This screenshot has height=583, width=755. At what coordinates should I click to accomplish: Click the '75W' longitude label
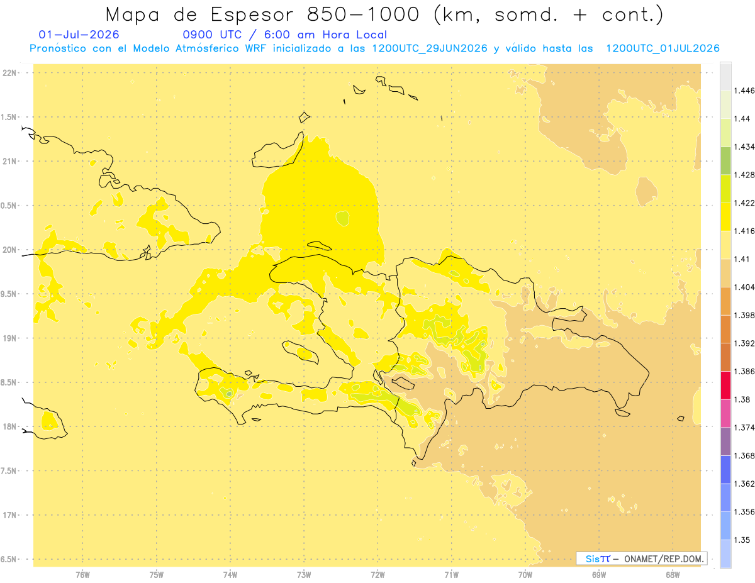pyautogui.click(x=157, y=574)
